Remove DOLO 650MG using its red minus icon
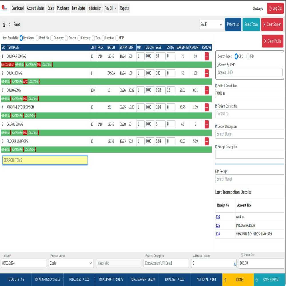 point(206,90)
